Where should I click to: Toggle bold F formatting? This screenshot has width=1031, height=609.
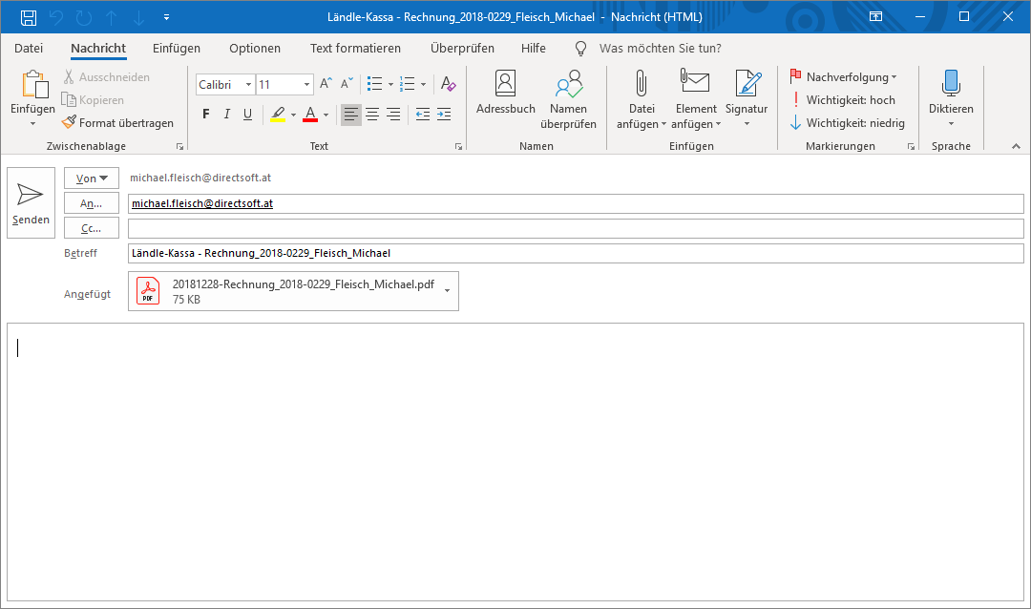click(x=206, y=114)
